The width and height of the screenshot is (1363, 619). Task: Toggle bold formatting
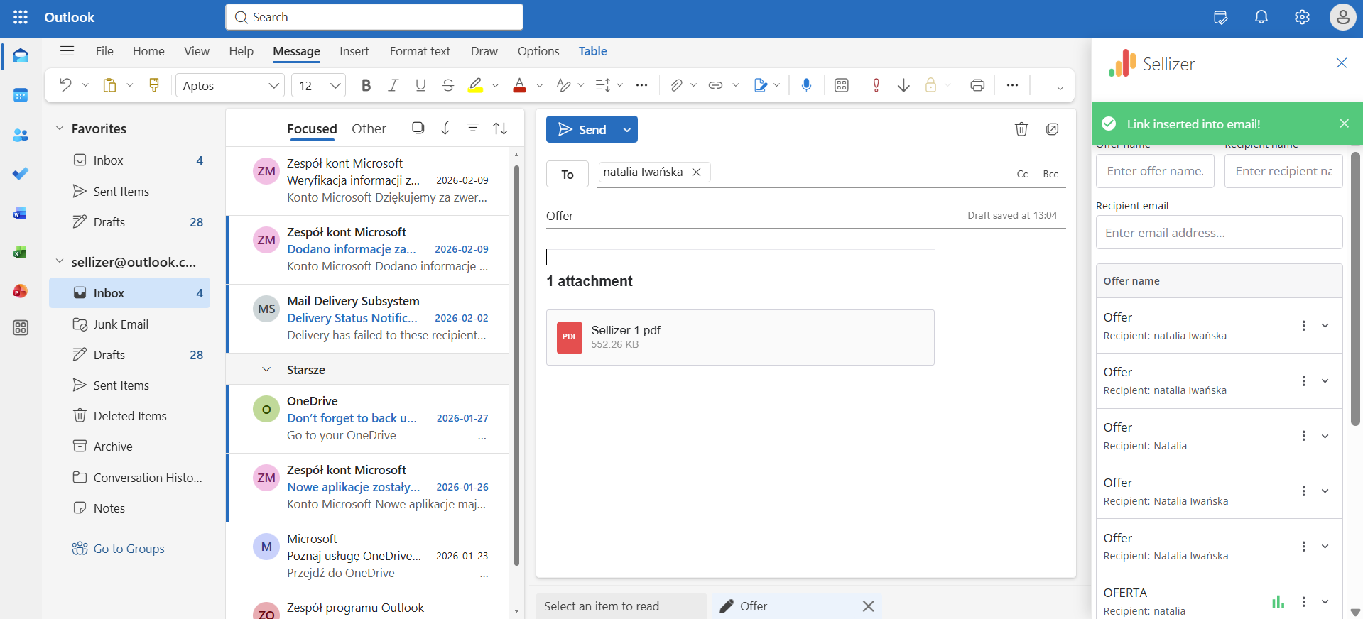coord(366,85)
